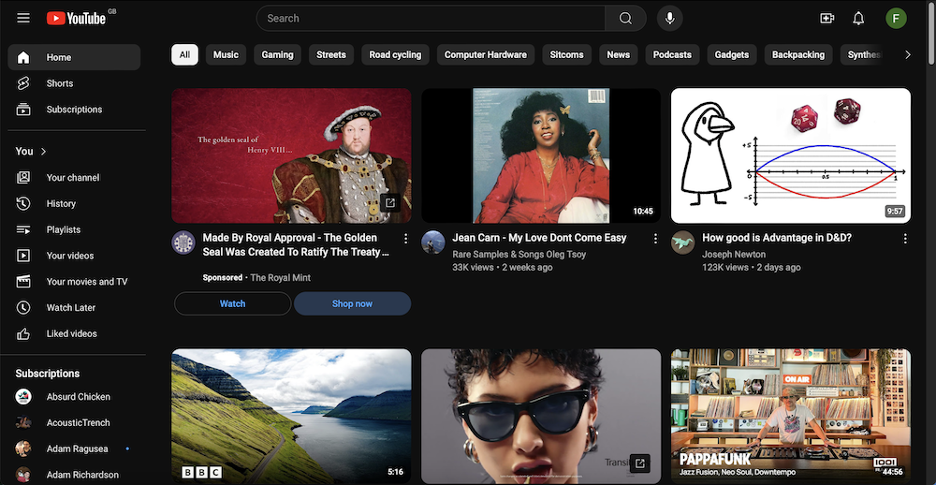Click the Shop now button
The height and width of the screenshot is (485, 936).
click(352, 303)
